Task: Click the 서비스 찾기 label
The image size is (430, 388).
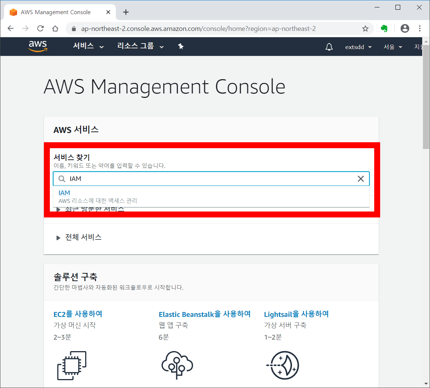Action: pyautogui.click(x=71, y=158)
